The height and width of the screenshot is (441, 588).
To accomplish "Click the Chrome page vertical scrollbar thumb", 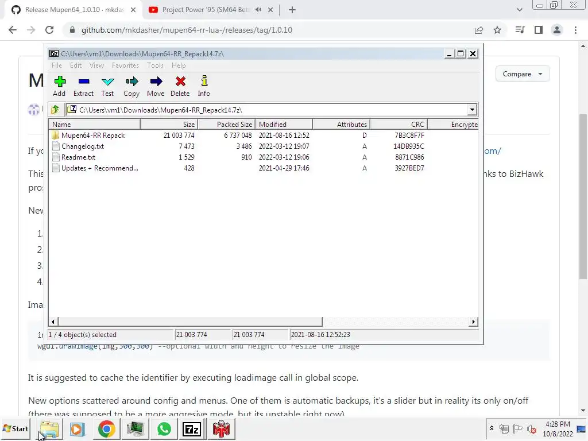I will [x=583, y=196].
